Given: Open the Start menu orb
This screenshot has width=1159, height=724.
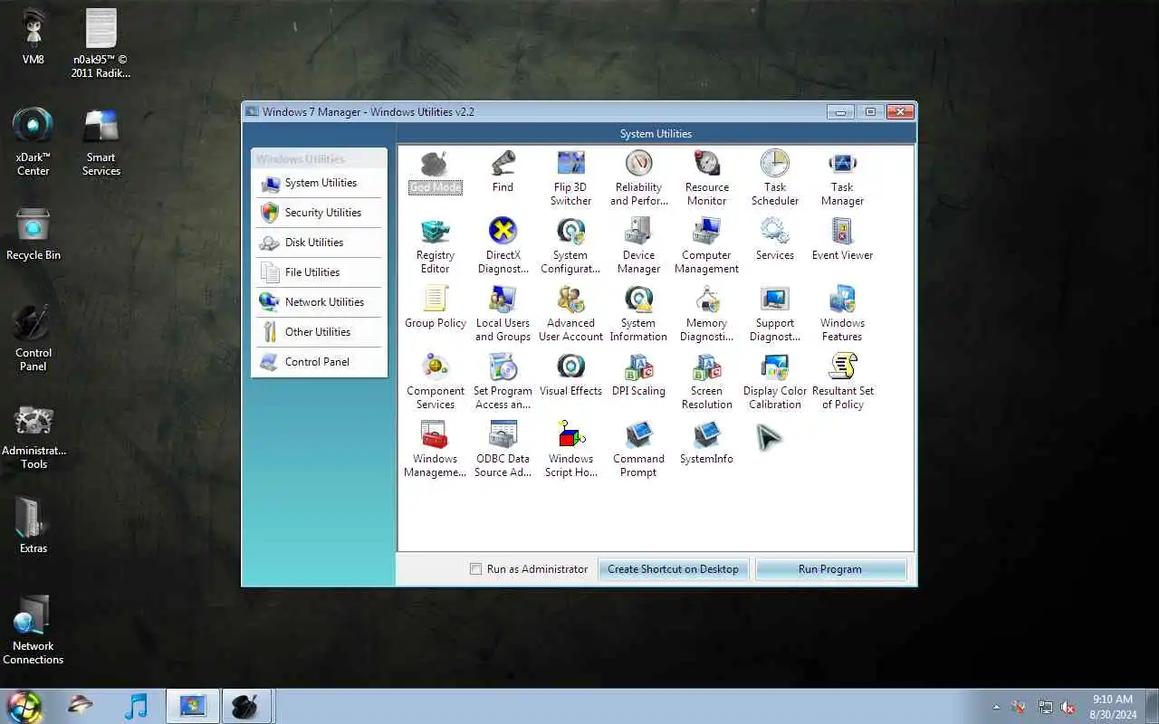Looking at the screenshot, I should coord(24,706).
